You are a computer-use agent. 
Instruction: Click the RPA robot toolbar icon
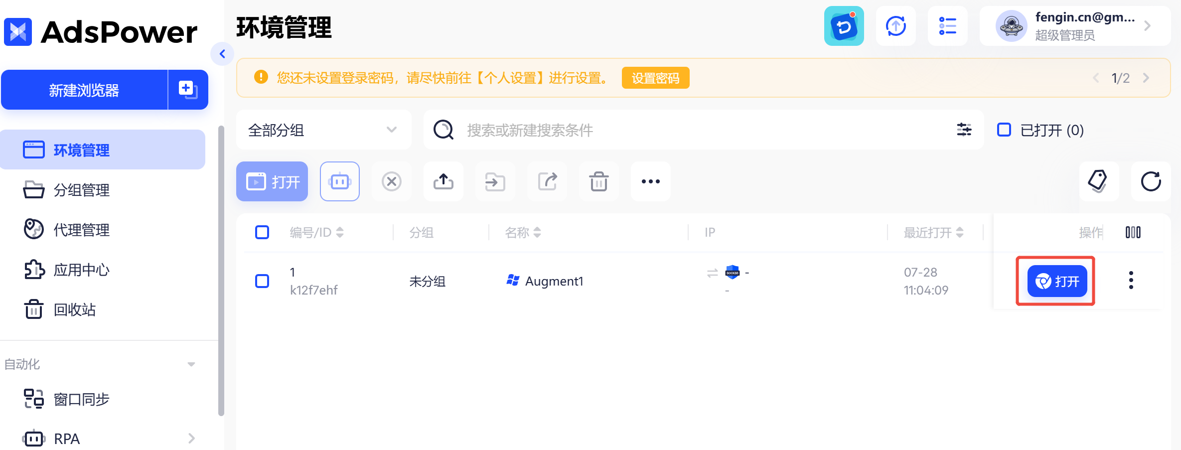point(340,181)
